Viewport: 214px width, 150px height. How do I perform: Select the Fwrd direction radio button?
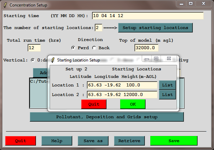click(x=73, y=48)
